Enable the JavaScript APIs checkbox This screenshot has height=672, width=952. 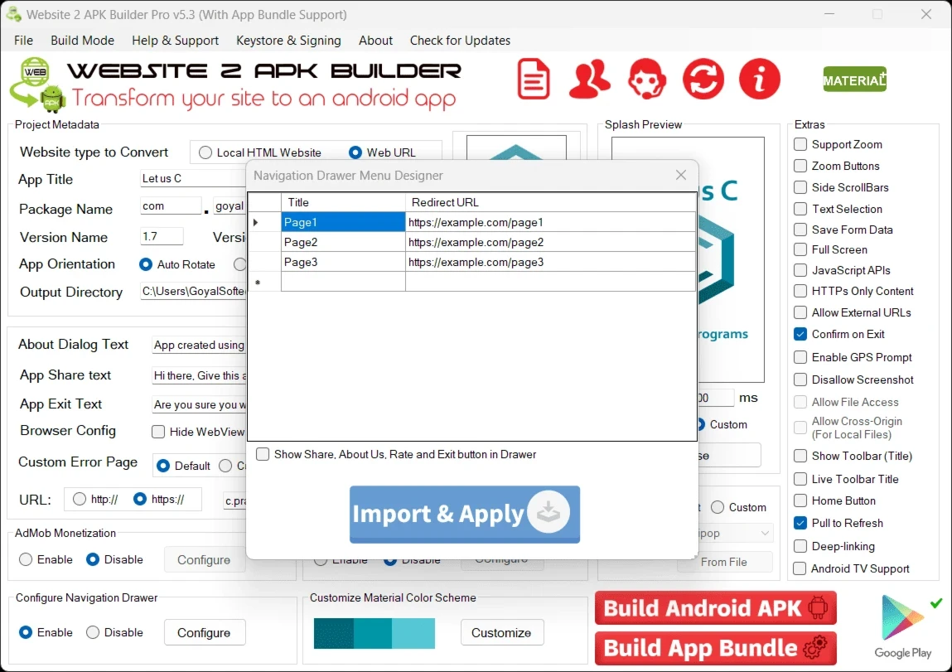click(800, 270)
